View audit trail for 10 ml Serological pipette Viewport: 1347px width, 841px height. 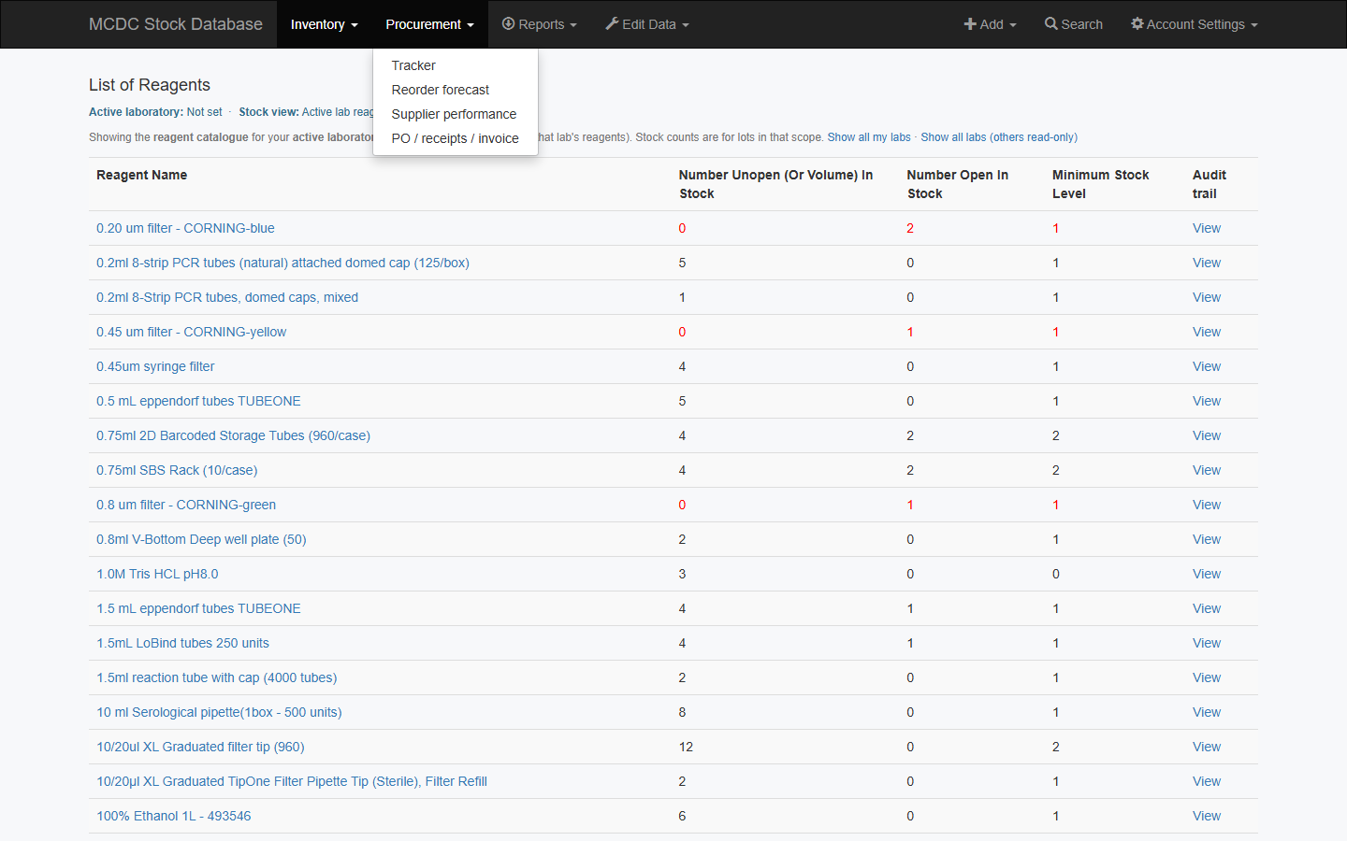1207,712
